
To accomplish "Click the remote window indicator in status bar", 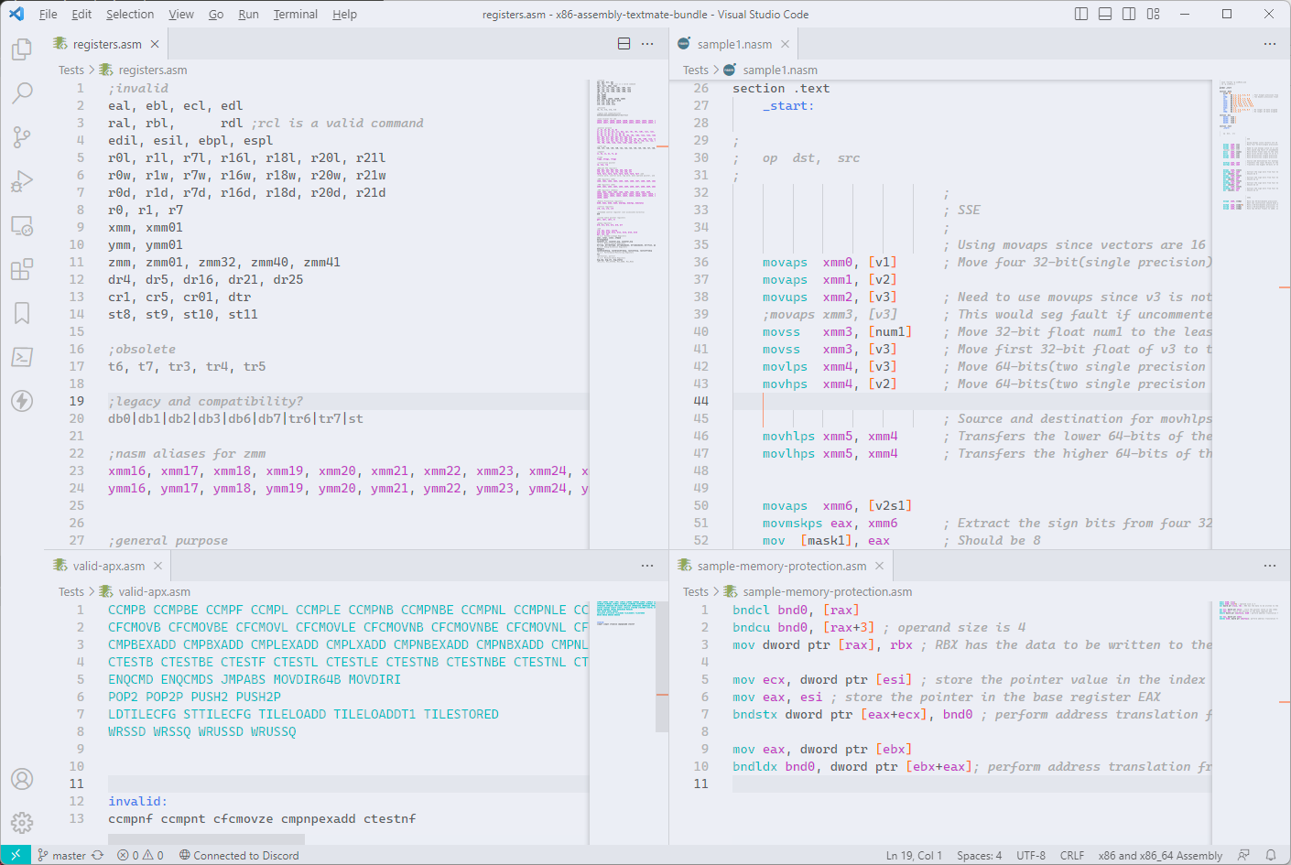I will tap(16, 855).
